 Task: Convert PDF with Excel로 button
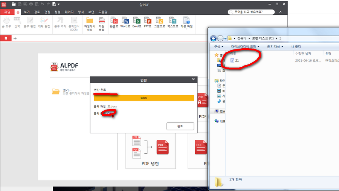[x=137, y=22]
